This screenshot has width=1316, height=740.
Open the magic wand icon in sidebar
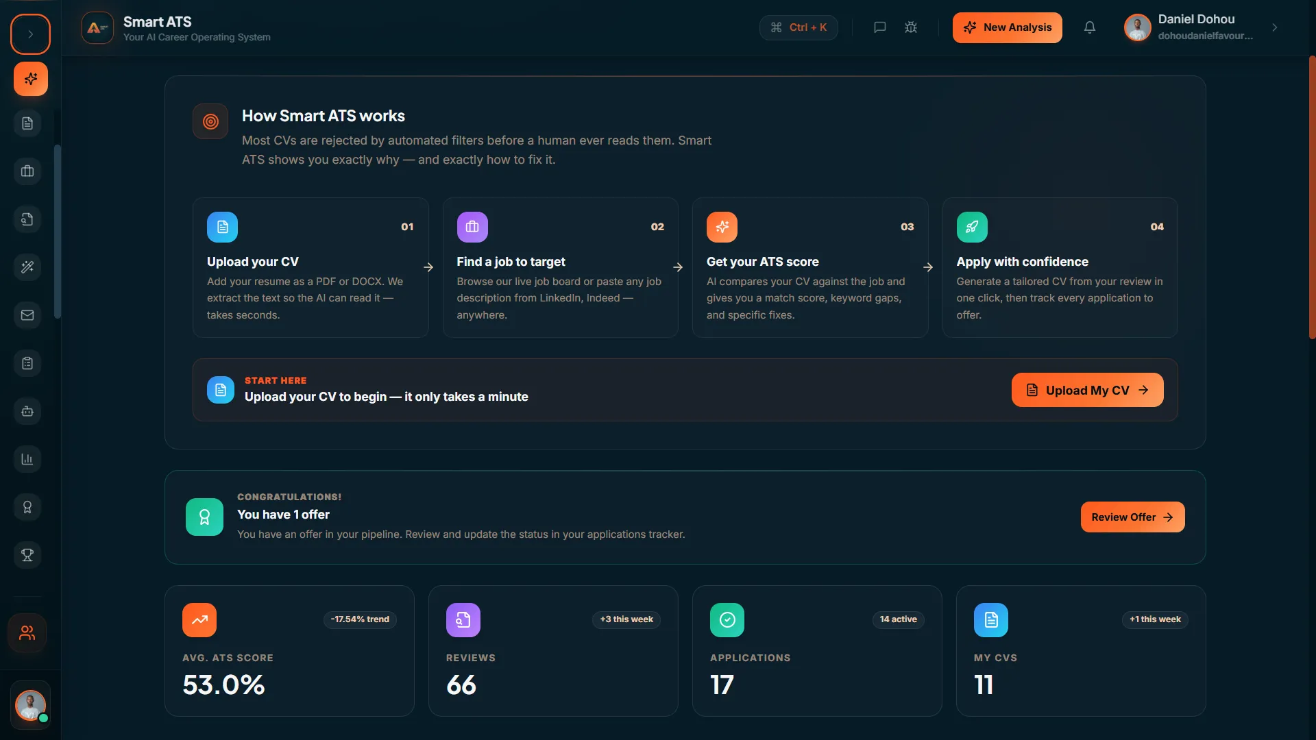[27, 267]
